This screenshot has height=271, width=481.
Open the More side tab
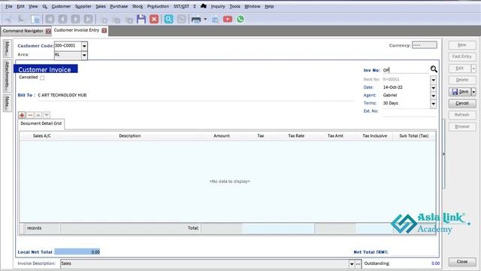[8, 48]
